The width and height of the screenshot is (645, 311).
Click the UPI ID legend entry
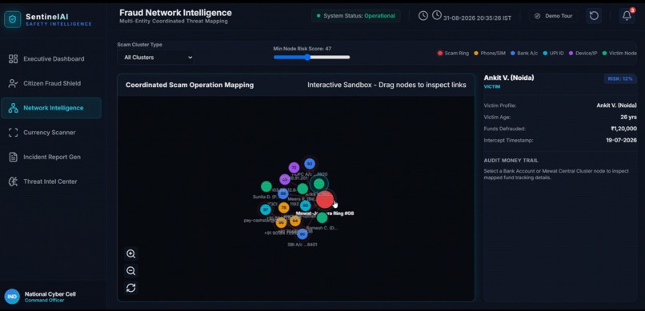(x=553, y=54)
